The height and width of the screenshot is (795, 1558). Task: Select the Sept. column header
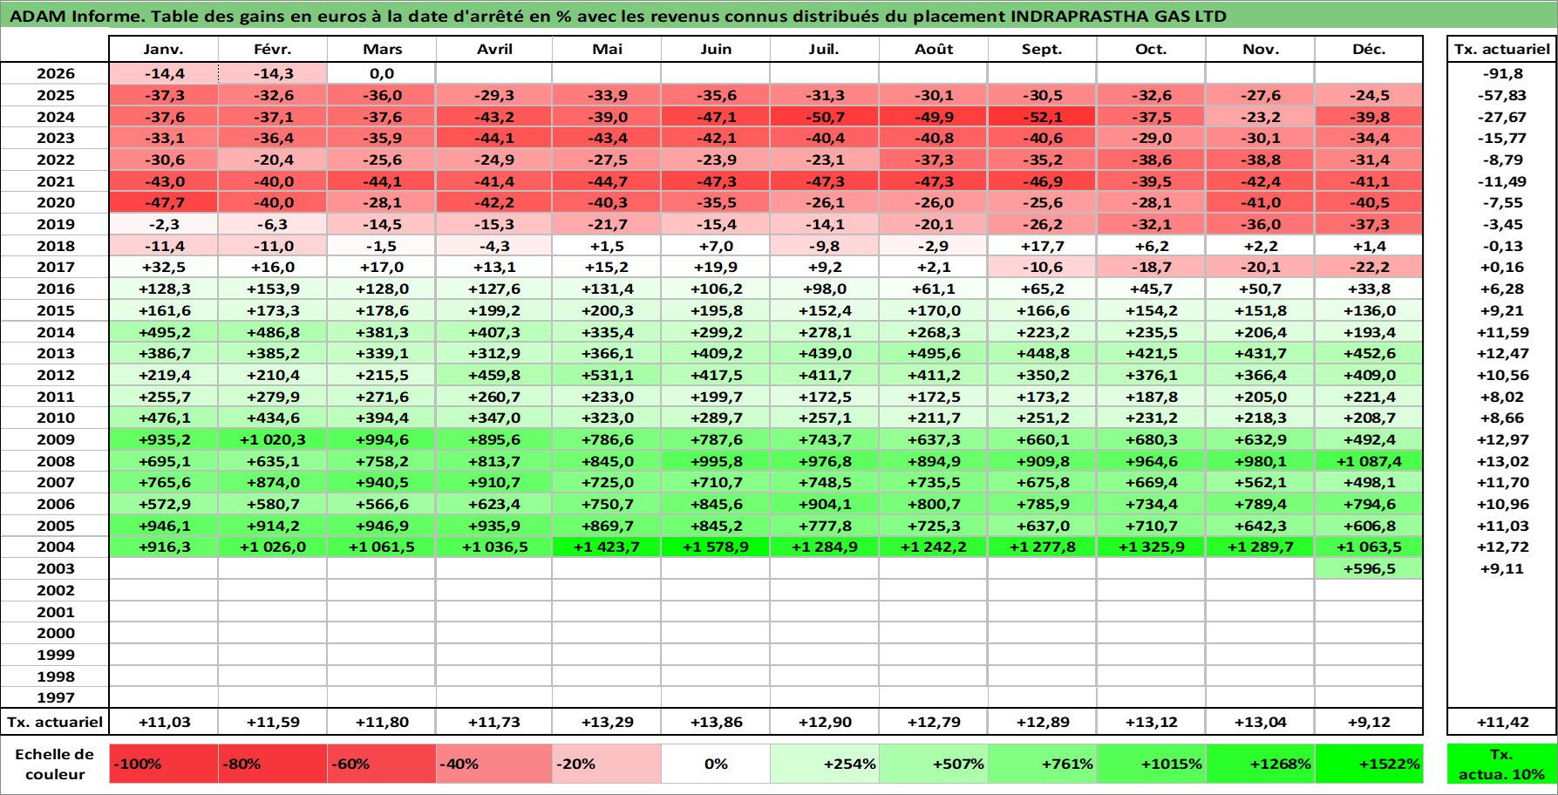click(1043, 49)
